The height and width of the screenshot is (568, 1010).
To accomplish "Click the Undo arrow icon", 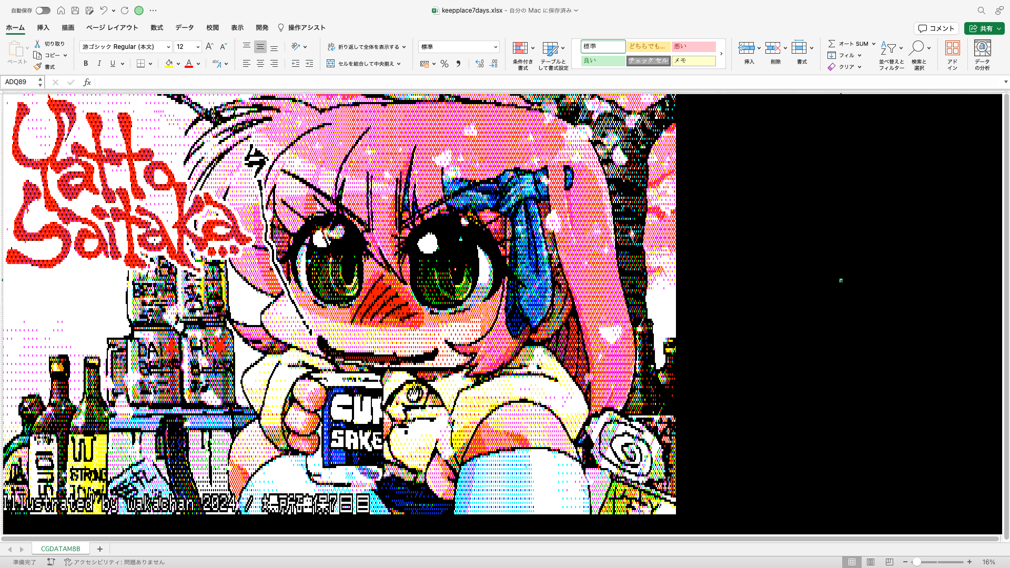I will (x=104, y=11).
